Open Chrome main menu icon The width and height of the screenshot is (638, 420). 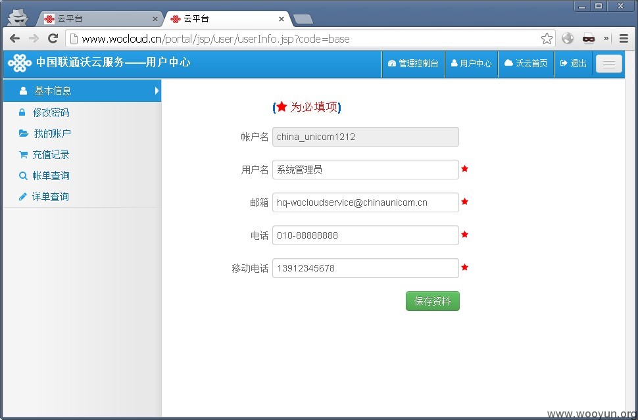pos(624,39)
